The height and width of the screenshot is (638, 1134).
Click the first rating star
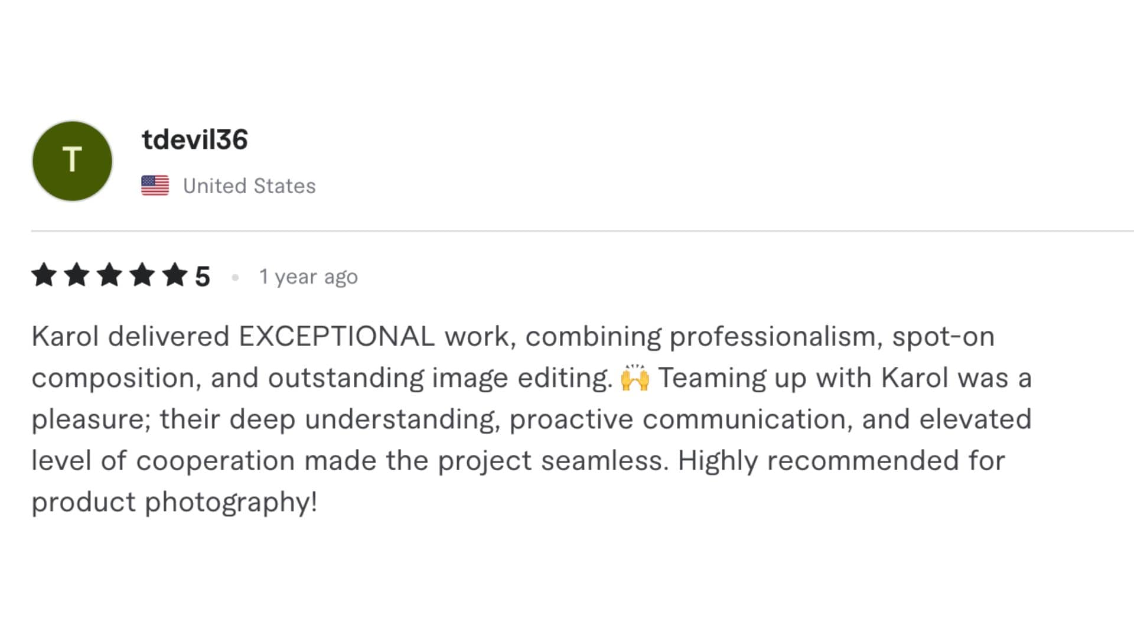44,275
